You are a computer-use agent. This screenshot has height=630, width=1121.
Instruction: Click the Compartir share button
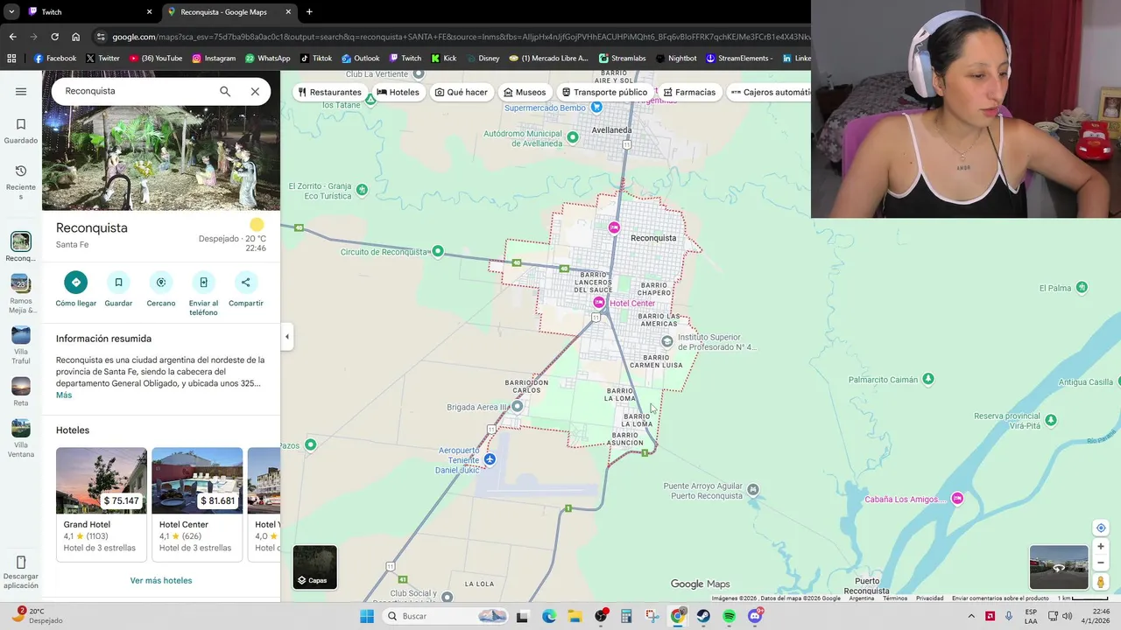(x=246, y=283)
